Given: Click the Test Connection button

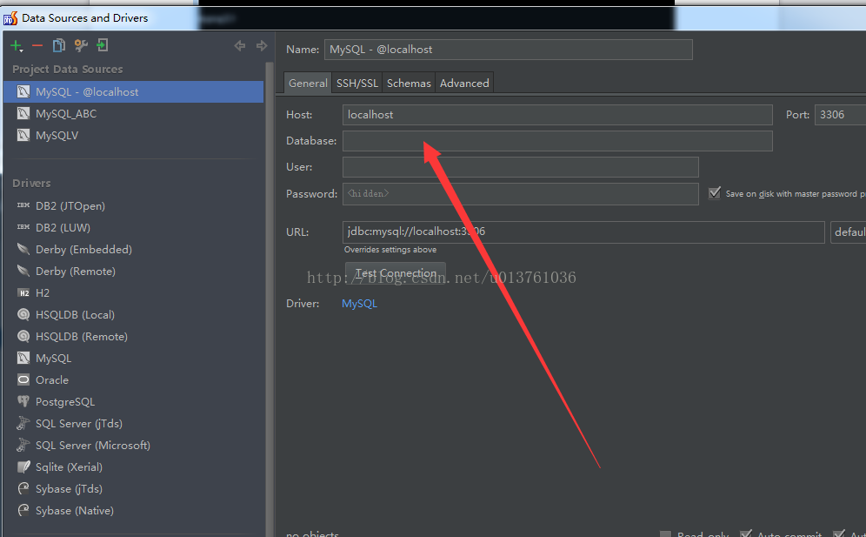Looking at the screenshot, I should click(x=396, y=272).
